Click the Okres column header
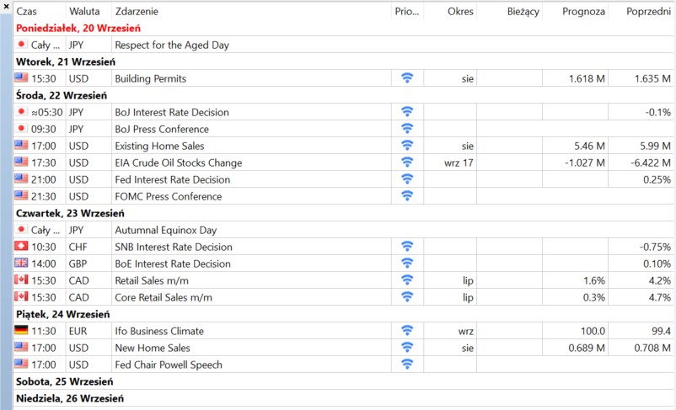The width and height of the screenshot is (676, 410). (460, 12)
